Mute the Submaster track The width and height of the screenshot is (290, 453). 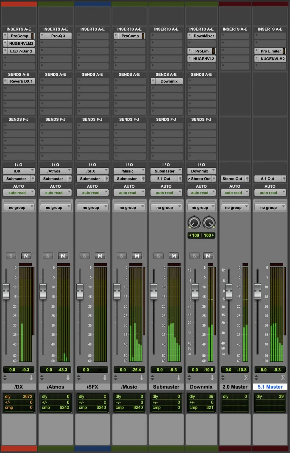pyautogui.click(x=174, y=256)
